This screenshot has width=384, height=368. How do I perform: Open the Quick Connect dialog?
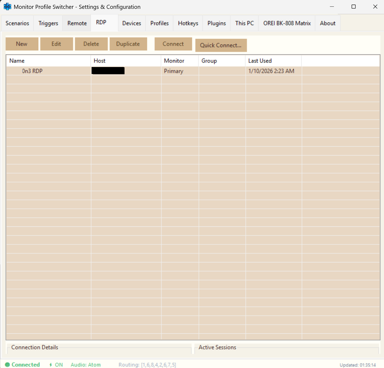(221, 45)
